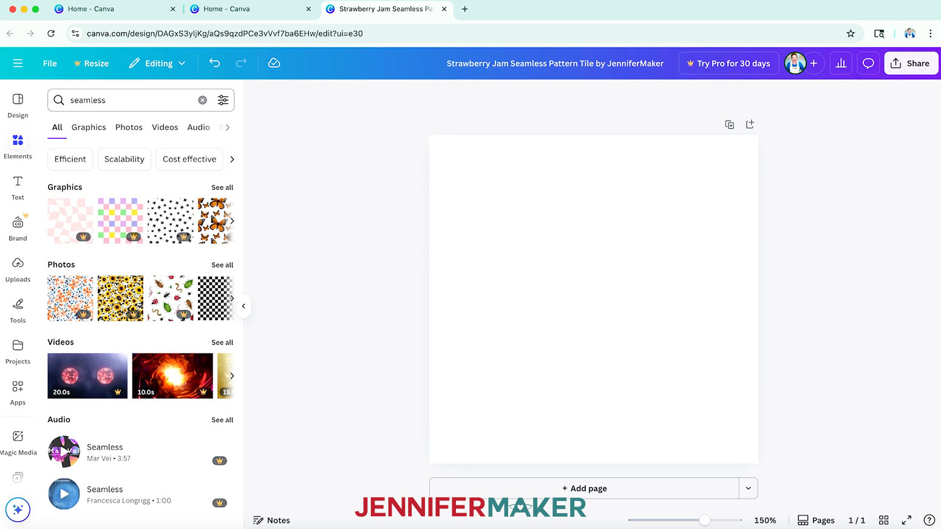Open search filters sliders icon
Screen dimensions: 941x529
click(x=223, y=100)
